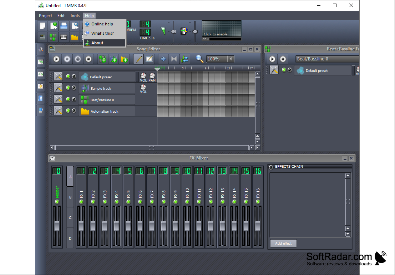Image resolution: width=395 pixels, height=275 pixels.
Task: Select What's this? menu entry
Action: click(x=105, y=33)
